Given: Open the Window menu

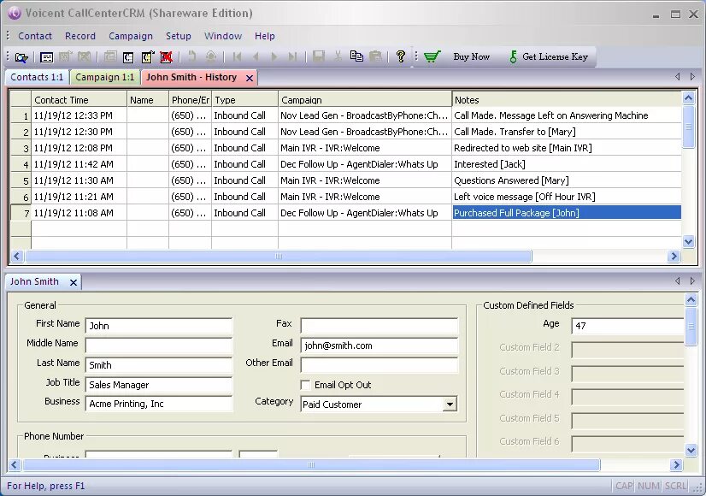Looking at the screenshot, I should tap(223, 36).
